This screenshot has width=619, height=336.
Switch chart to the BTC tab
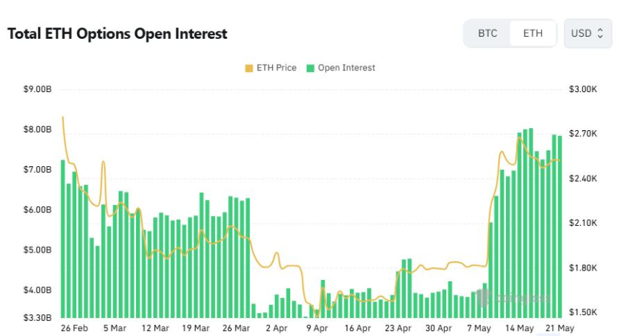tap(487, 33)
